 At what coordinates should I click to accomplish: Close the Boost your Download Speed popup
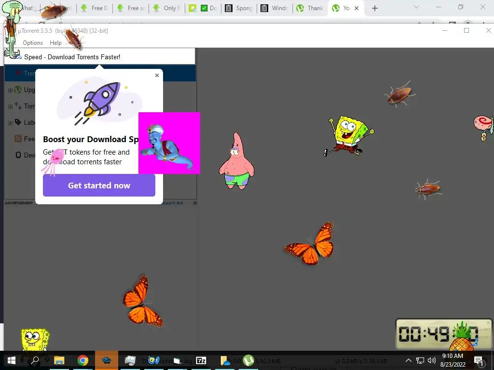[157, 76]
